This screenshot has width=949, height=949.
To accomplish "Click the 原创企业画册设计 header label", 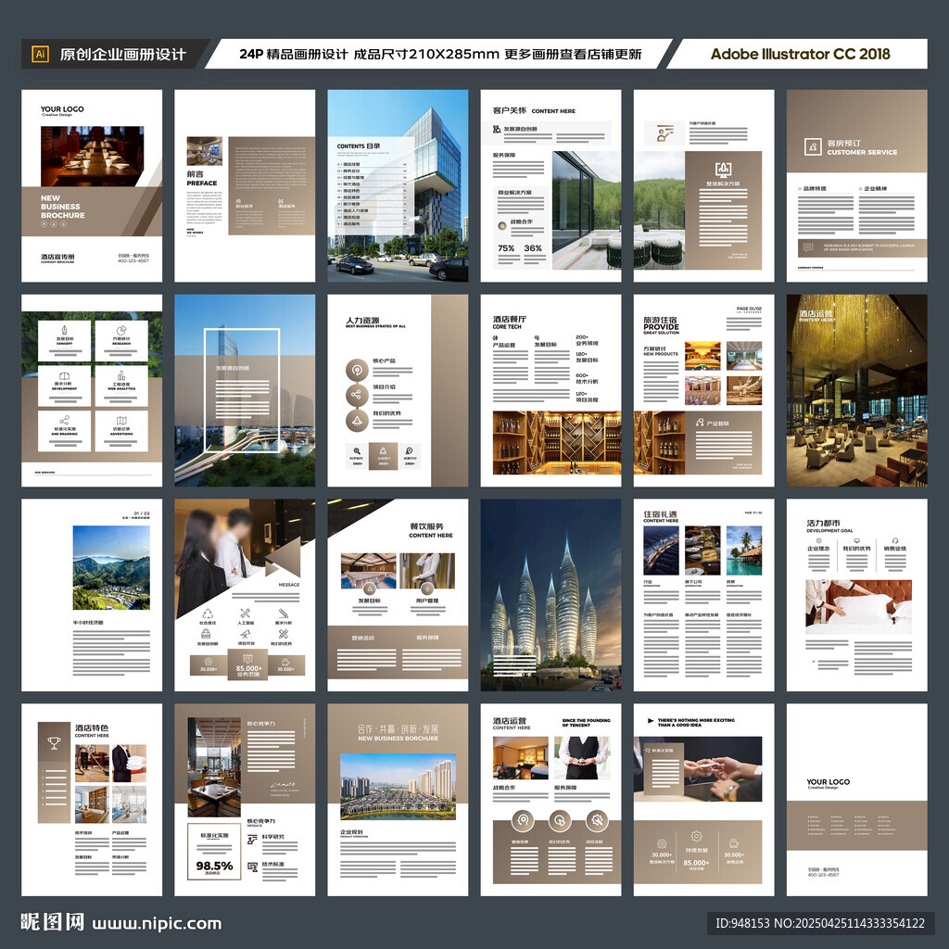I will pyautogui.click(x=123, y=55).
